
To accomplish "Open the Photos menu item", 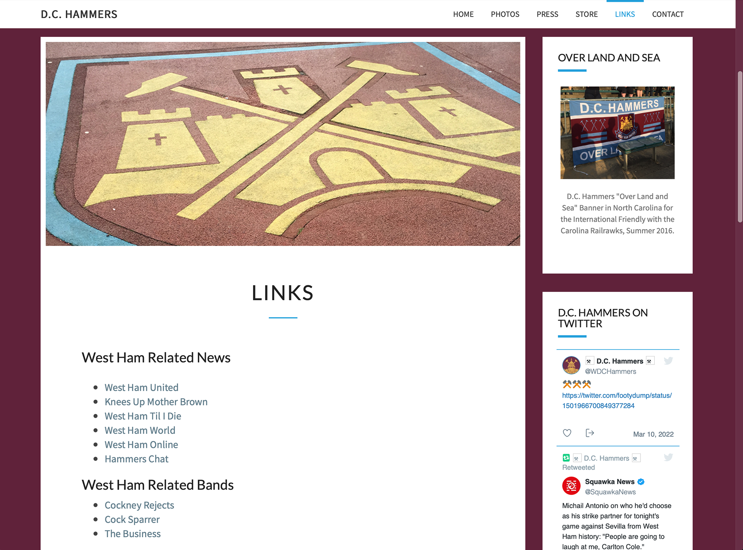I will pyautogui.click(x=505, y=14).
